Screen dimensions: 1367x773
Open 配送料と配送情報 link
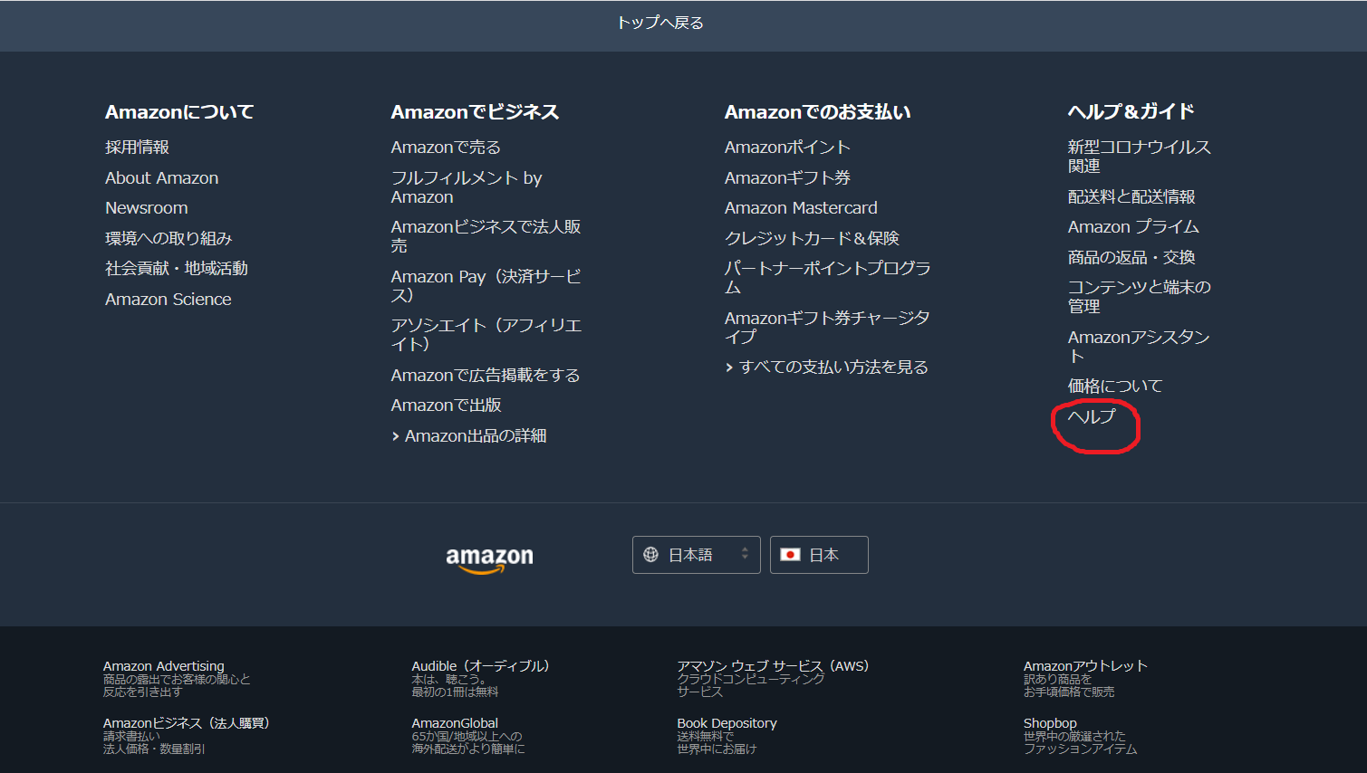1131,197
